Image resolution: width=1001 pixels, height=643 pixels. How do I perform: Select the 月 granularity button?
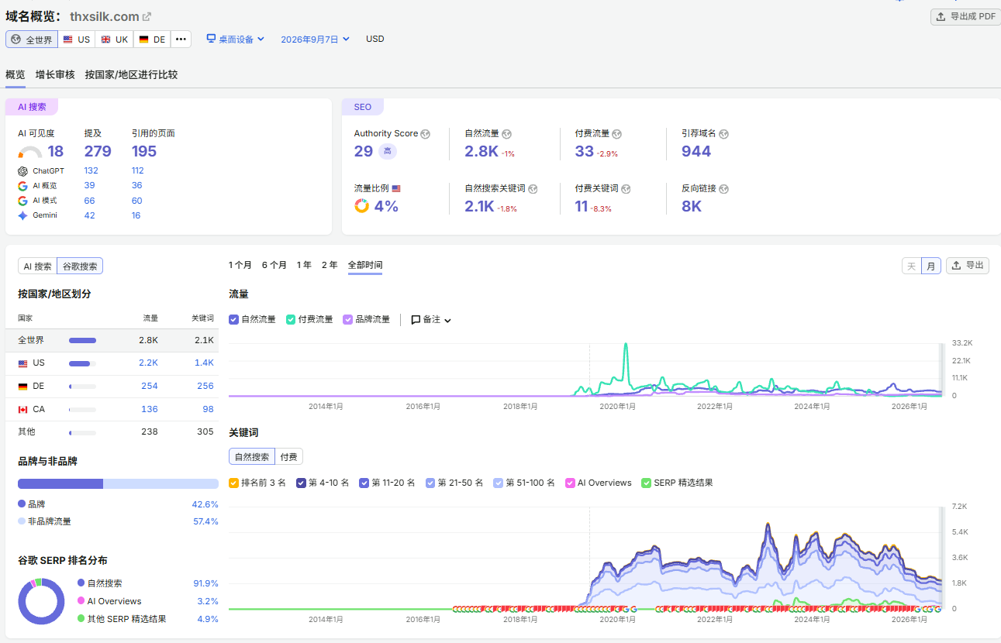[931, 266]
